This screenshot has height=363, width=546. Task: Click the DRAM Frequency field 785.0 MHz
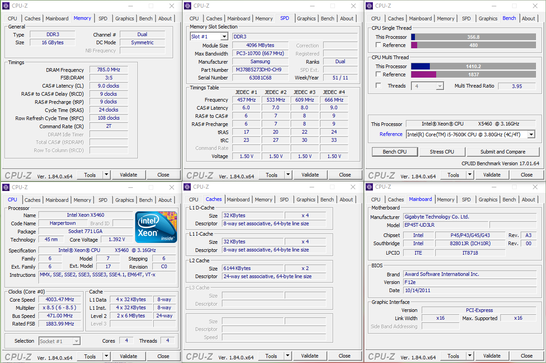pyautogui.click(x=108, y=70)
